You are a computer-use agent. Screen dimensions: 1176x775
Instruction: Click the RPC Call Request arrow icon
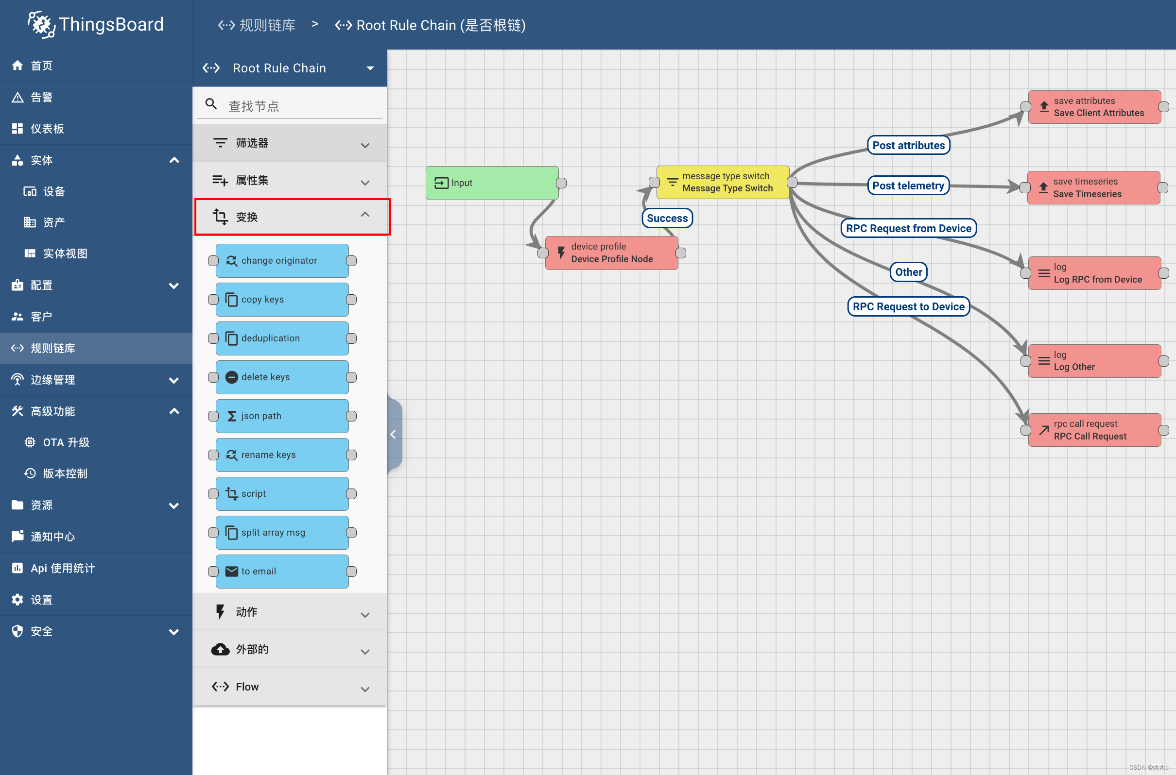coord(1043,430)
